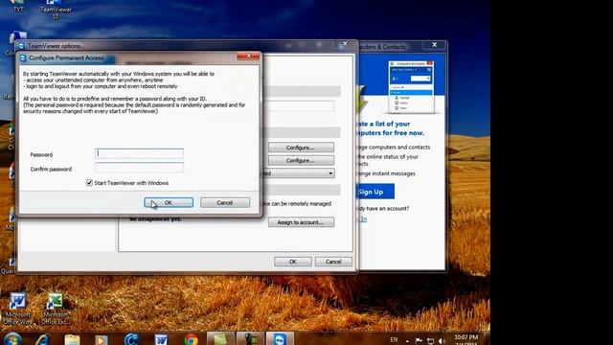Open the TeamViewer 10 desktop shortcut

56,10
